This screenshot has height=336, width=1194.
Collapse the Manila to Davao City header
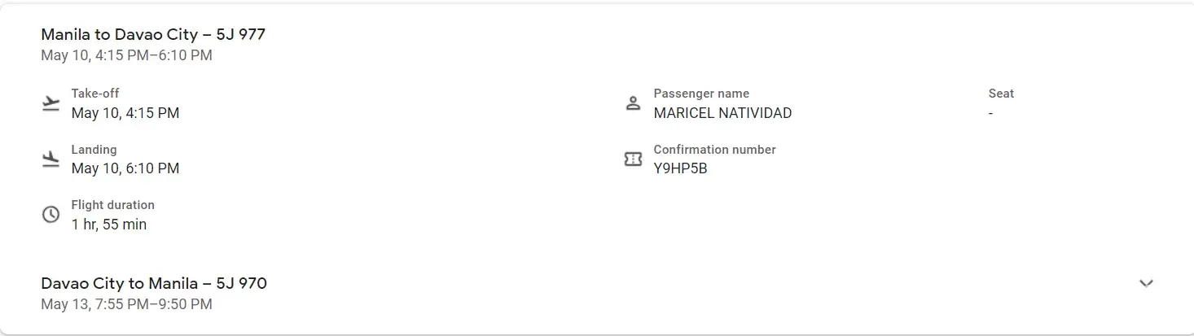click(153, 35)
